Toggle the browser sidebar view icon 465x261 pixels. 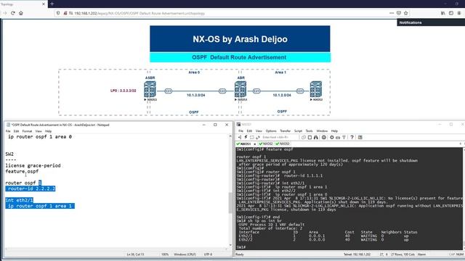pos(451,13)
